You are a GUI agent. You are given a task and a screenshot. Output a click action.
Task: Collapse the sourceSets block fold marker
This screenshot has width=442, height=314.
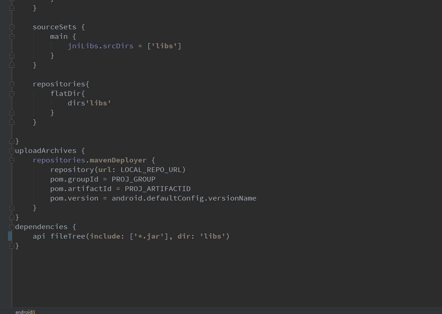(12, 27)
